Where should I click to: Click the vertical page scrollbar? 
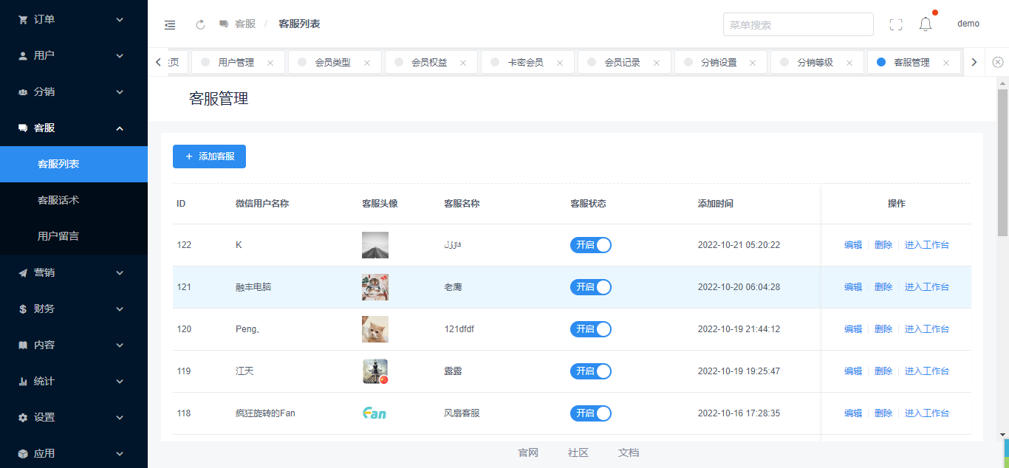1002,162
